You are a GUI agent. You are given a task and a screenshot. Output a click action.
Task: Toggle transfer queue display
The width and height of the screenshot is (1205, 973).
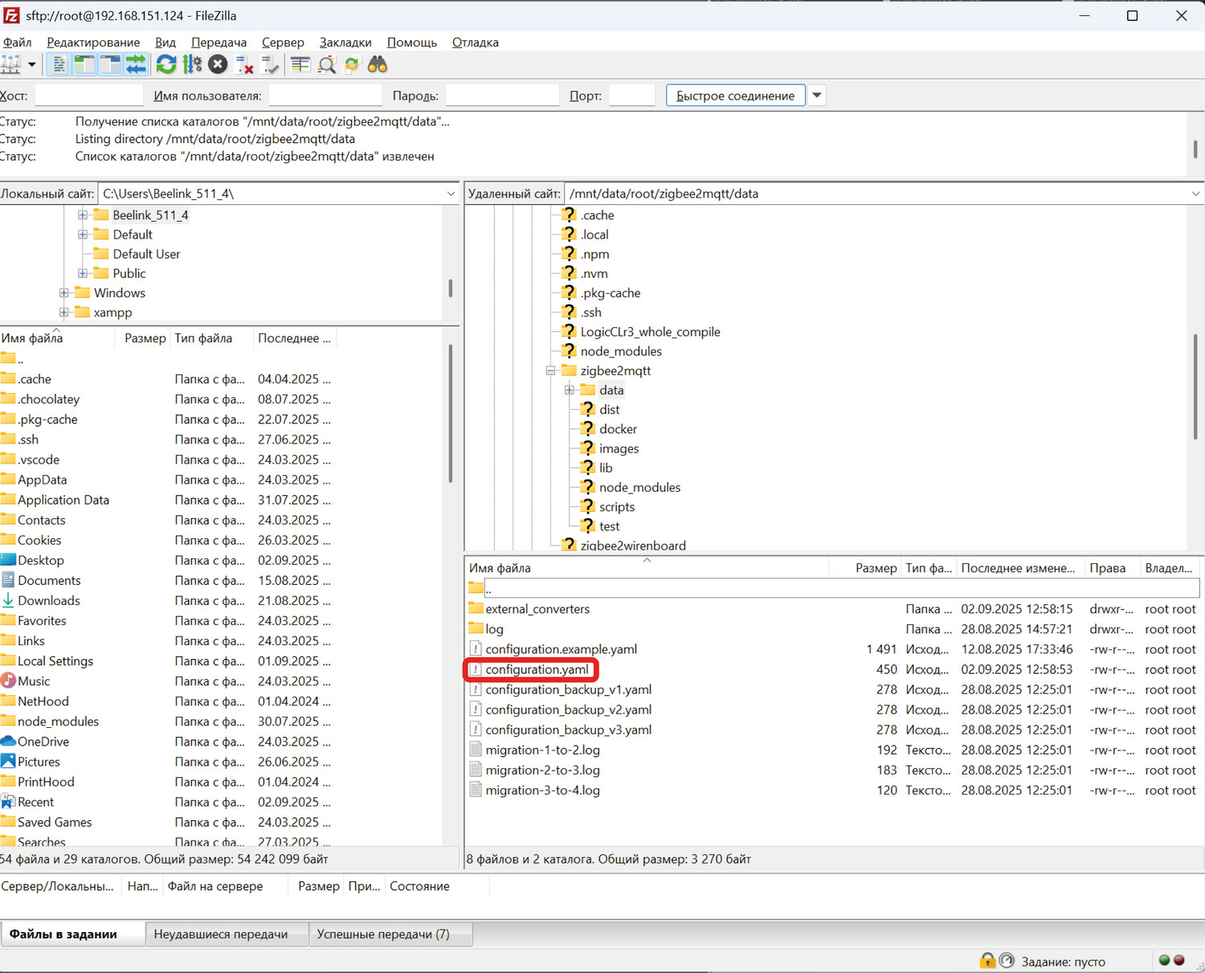coord(136,65)
